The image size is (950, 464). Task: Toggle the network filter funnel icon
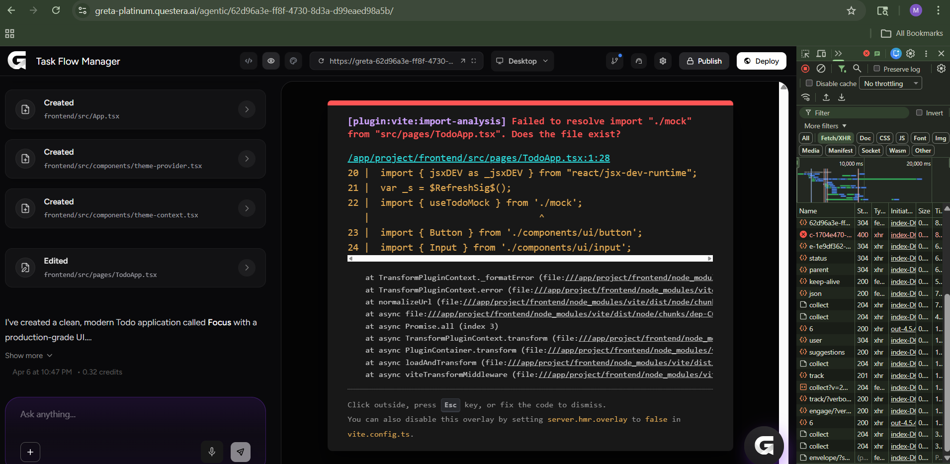842,69
